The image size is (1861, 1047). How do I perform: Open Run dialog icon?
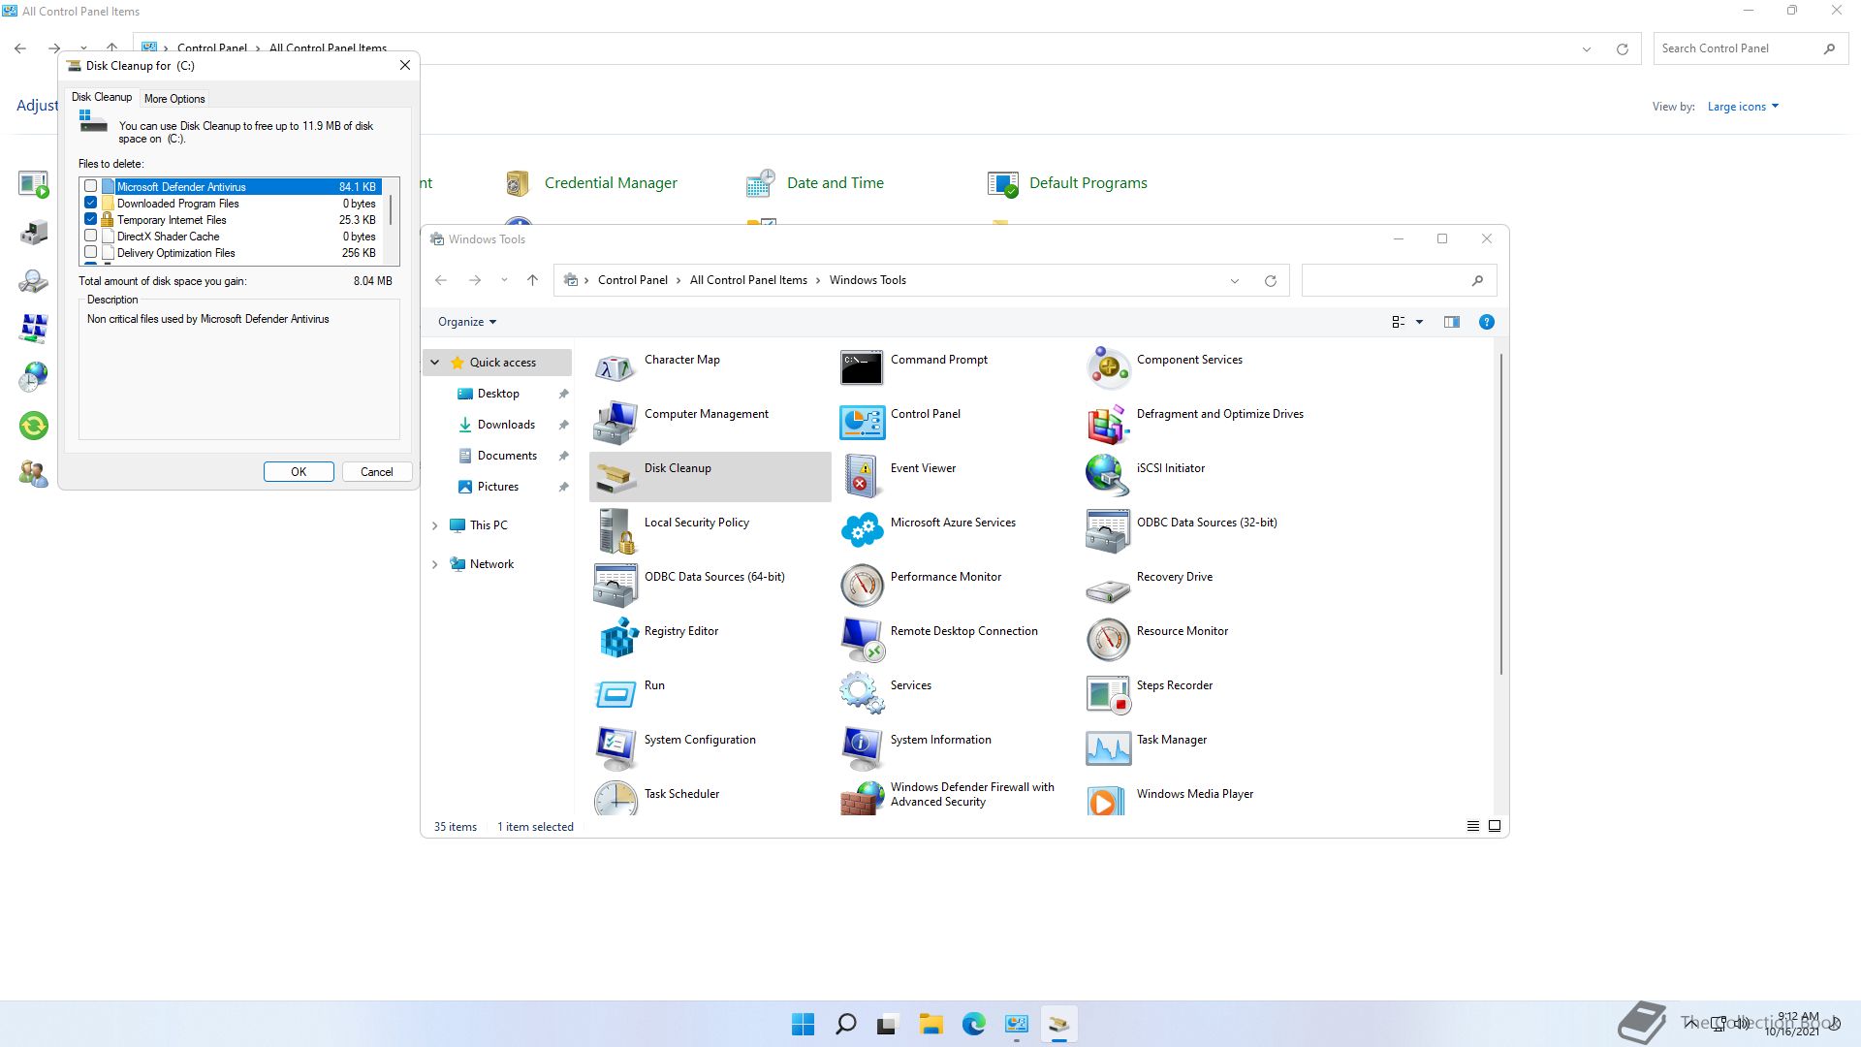point(615,694)
